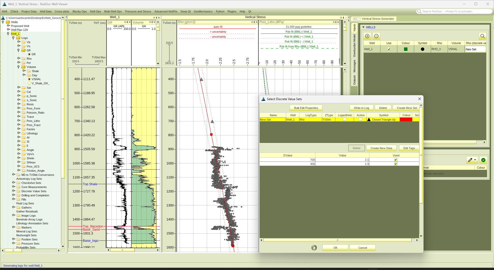Remove well with the minus circle icon

pyautogui.click(x=376, y=36)
